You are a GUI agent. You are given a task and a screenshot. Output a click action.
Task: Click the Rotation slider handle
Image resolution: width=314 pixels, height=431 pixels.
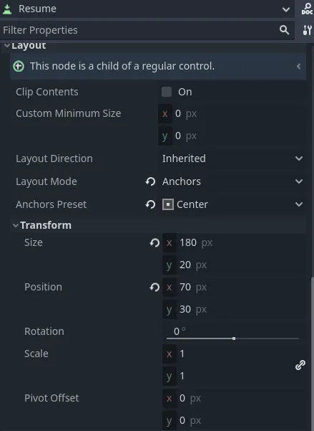pos(234,338)
